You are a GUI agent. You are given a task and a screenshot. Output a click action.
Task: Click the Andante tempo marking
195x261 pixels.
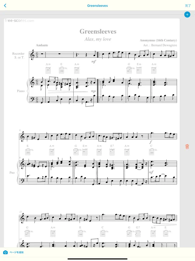pos(42,45)
